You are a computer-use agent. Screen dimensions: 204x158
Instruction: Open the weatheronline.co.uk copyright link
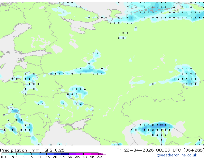click(x=177, y=155)
